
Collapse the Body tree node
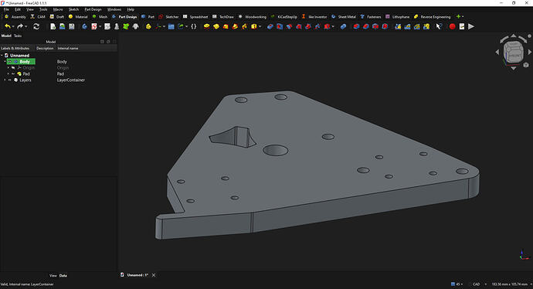[x=5, y=62]
